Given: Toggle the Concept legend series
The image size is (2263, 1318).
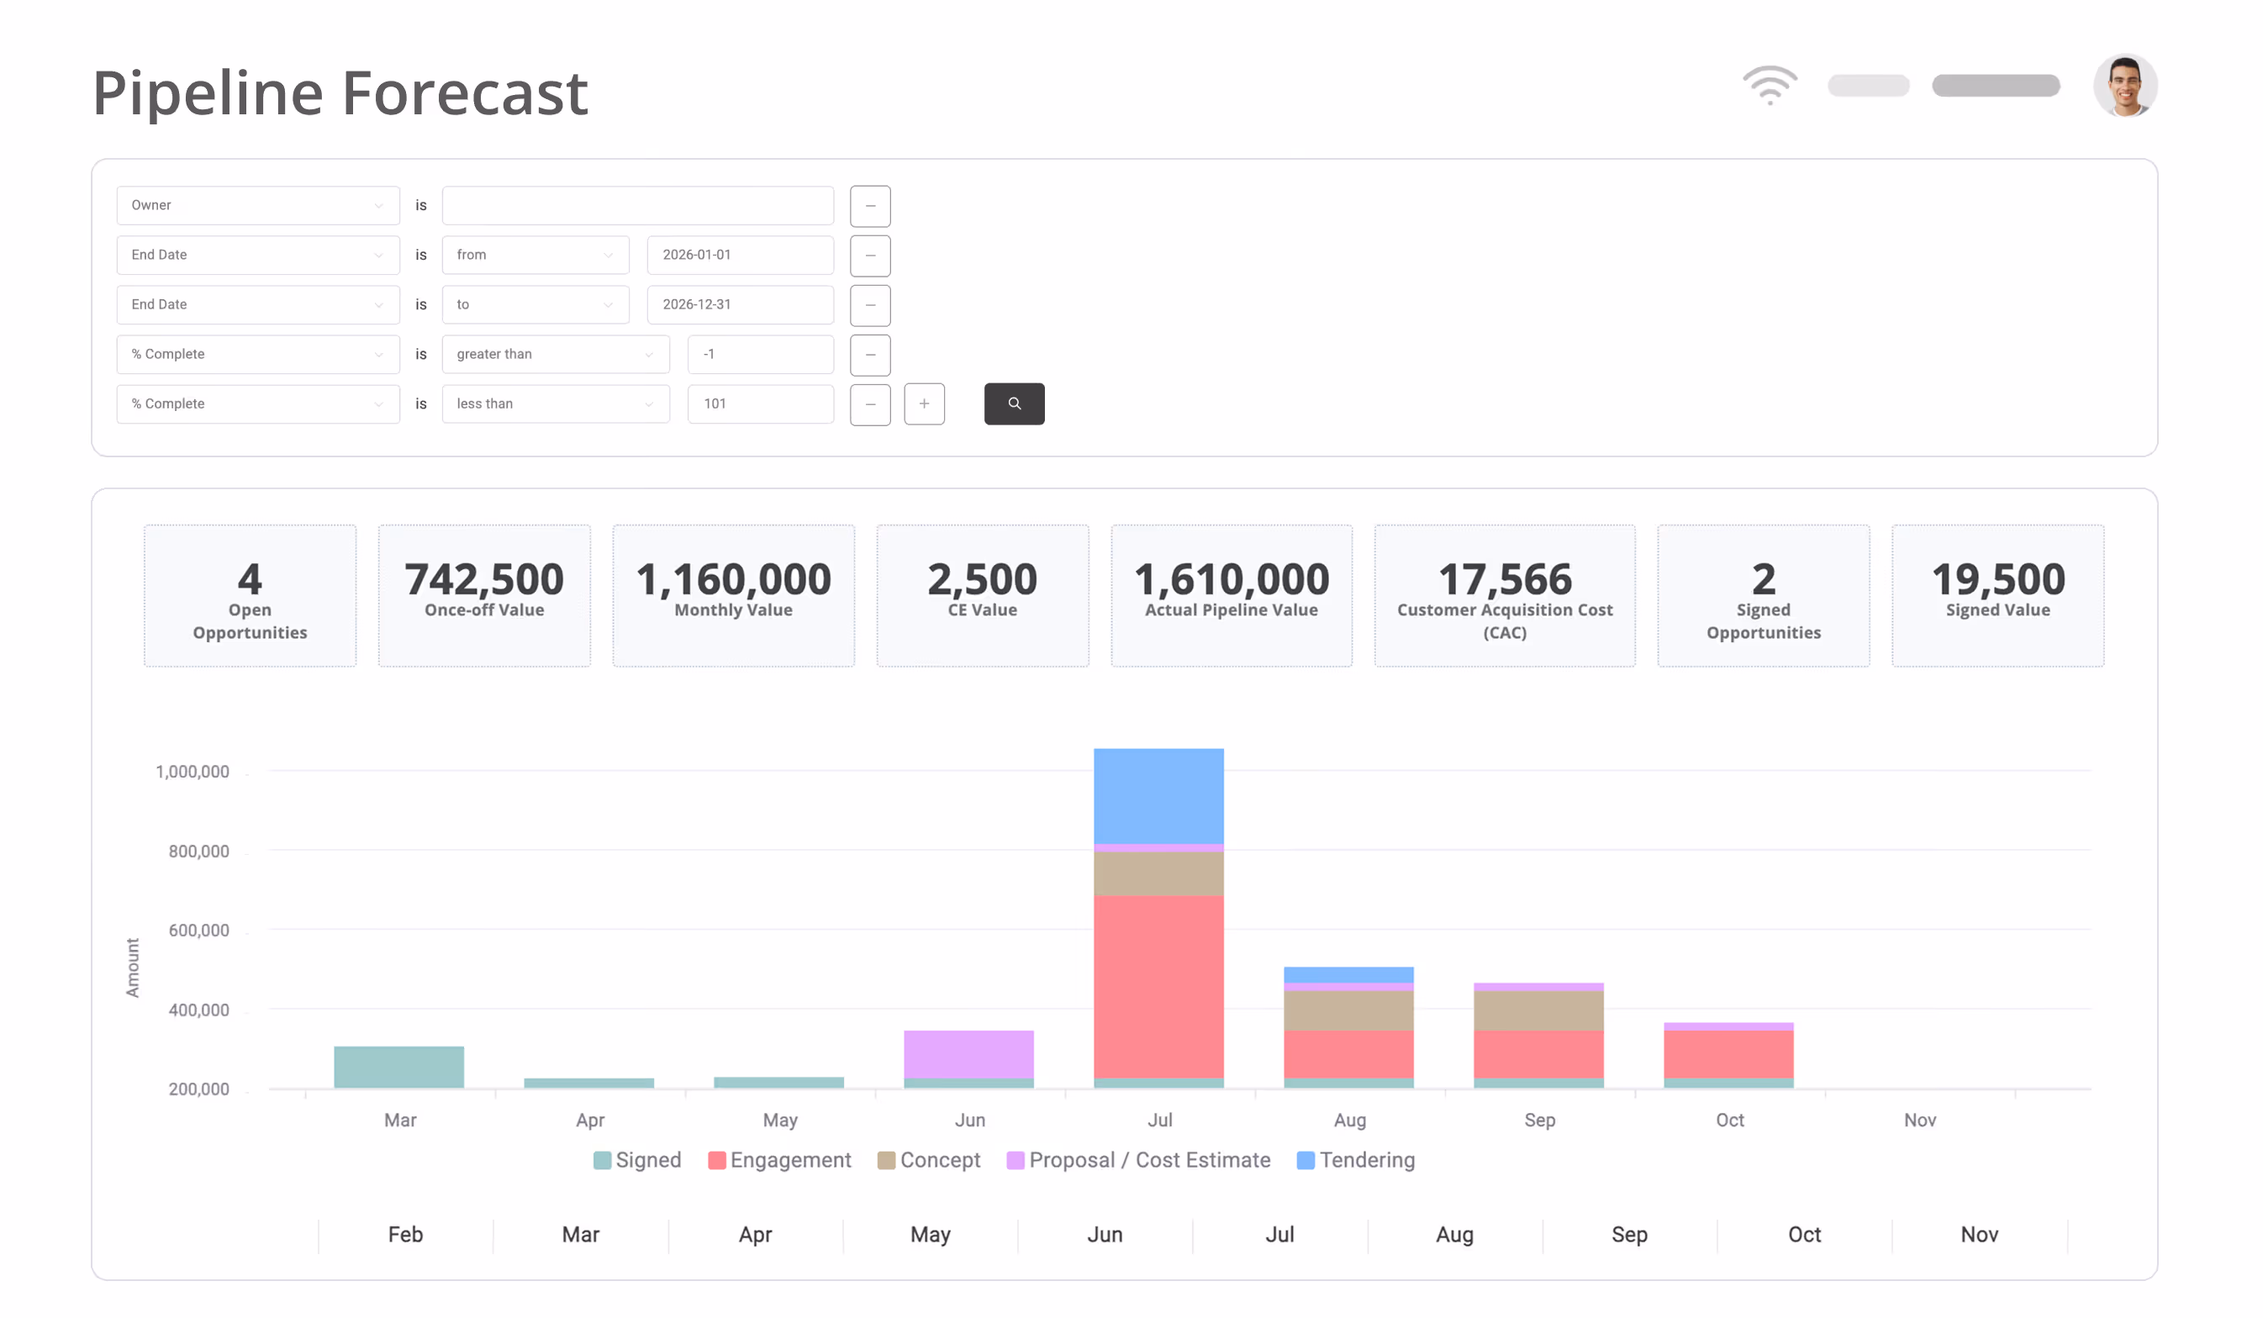Looking at the screenshot, I should tap(929, 1160).
